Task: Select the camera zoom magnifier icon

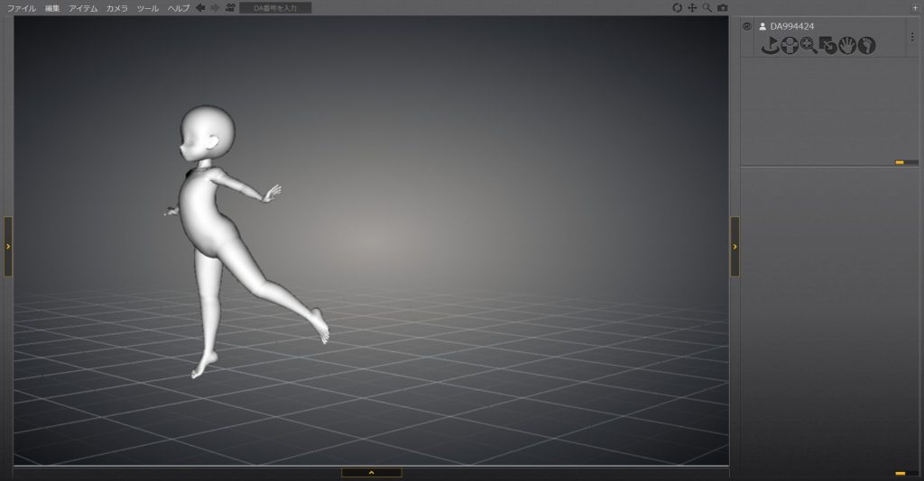Action: click(707, 8)
